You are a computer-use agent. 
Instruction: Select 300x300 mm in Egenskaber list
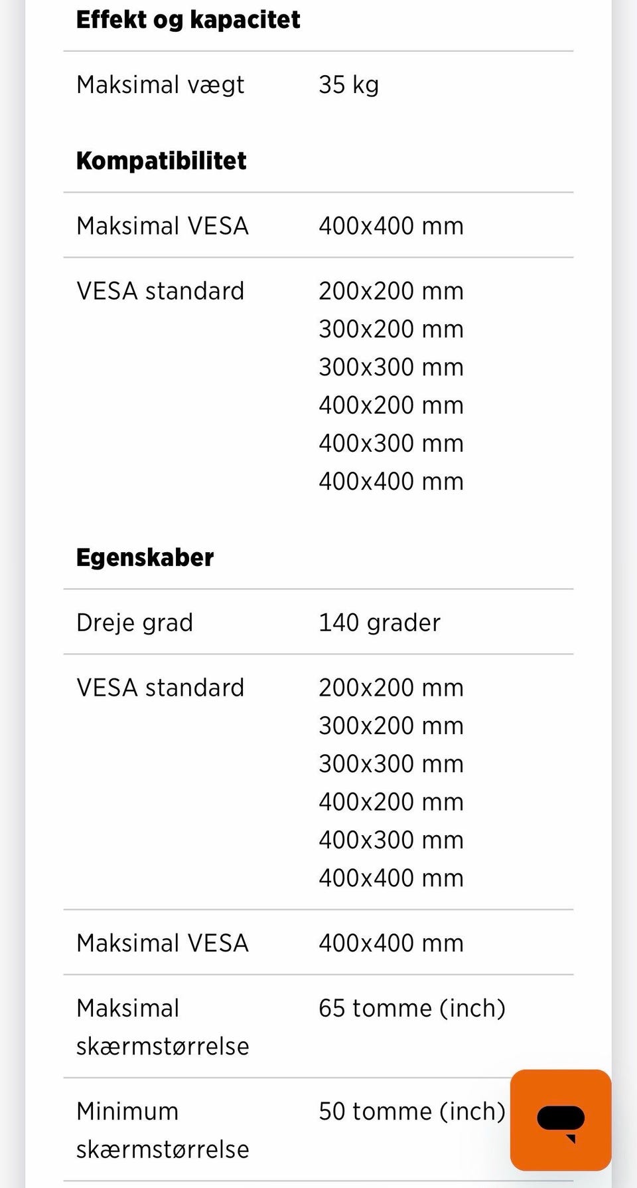(391, 764)
